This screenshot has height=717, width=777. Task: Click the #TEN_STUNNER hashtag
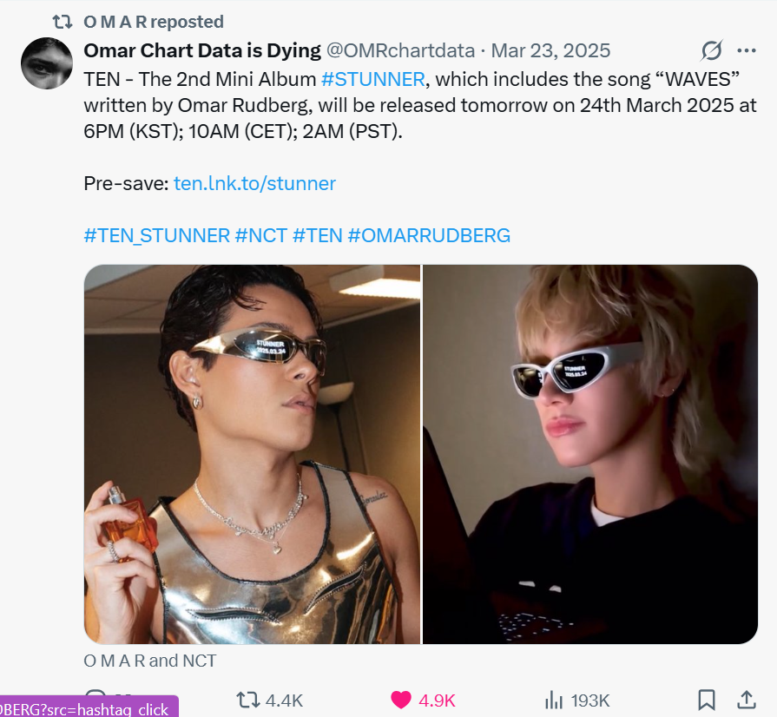(156, 235)
